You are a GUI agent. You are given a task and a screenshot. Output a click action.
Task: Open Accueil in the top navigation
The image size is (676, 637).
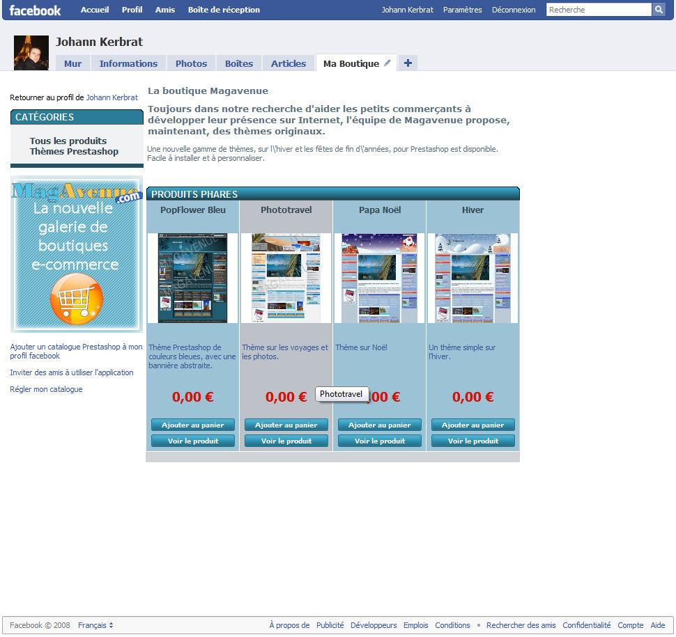(95, 10)
